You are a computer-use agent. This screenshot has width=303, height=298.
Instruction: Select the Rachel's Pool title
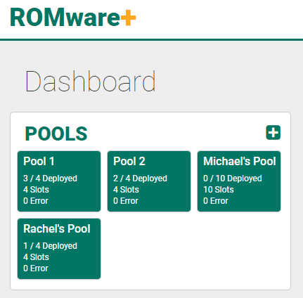click(x=57, y=229)
